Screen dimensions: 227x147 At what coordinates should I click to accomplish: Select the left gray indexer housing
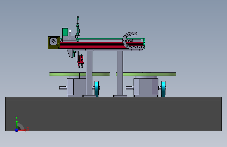tap(77, 88)
